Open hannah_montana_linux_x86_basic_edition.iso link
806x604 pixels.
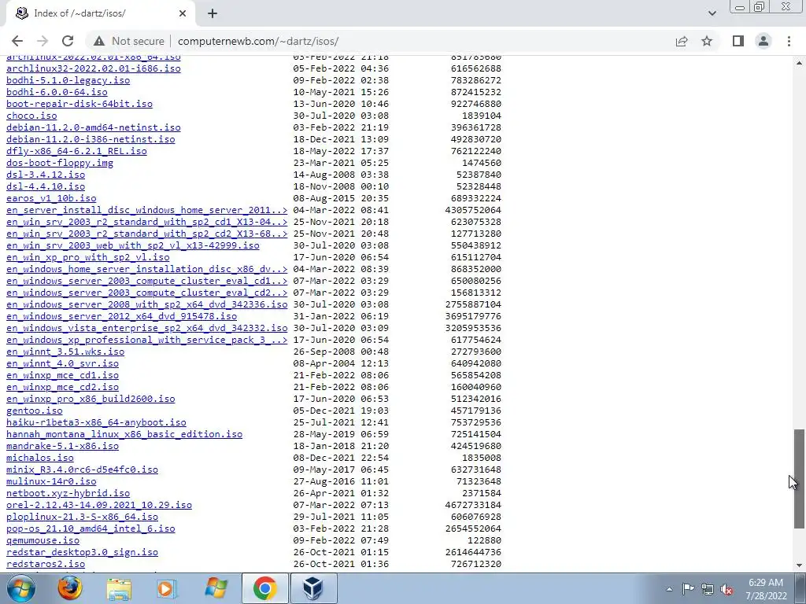point(124,434)
